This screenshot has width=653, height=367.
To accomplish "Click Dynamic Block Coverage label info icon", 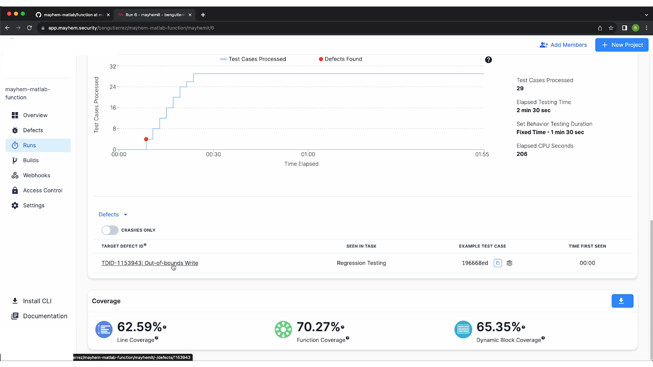I will pos(543,338).
